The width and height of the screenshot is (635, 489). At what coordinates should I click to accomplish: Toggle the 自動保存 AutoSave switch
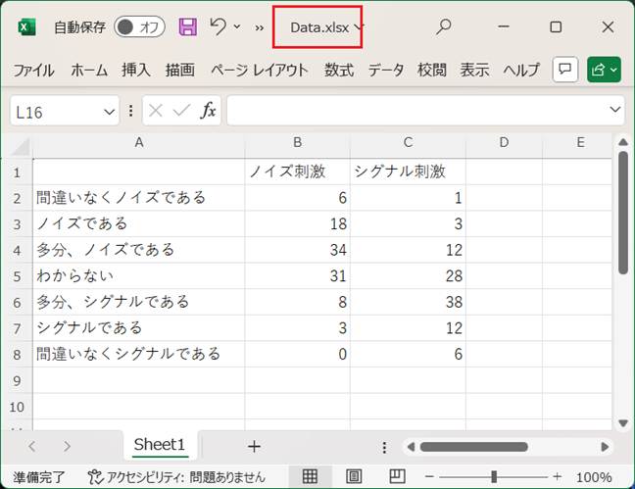pyautogui.click(x=139, y=27)
